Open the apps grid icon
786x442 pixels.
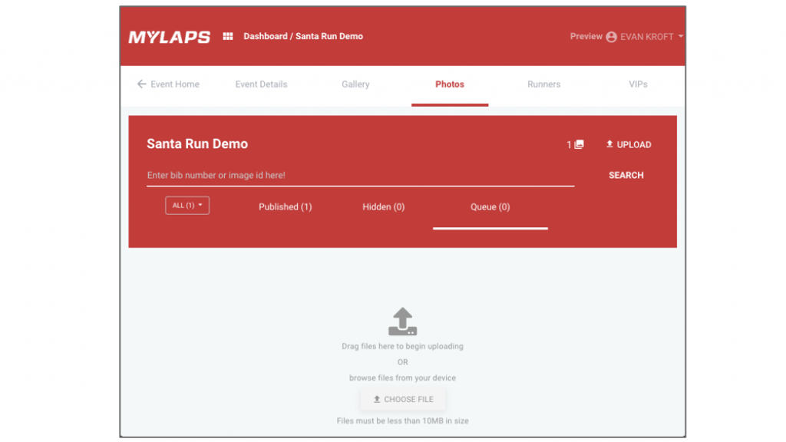pyautogui.click(x=228, y=36)
